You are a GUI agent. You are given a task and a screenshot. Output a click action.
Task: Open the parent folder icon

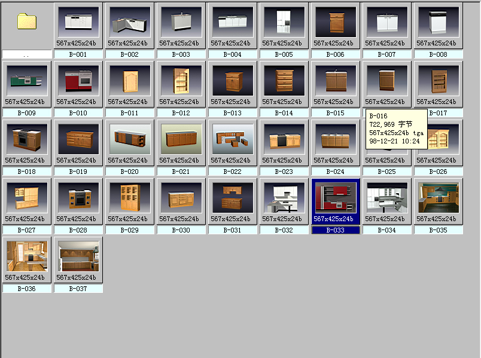[x=27, y=22]
